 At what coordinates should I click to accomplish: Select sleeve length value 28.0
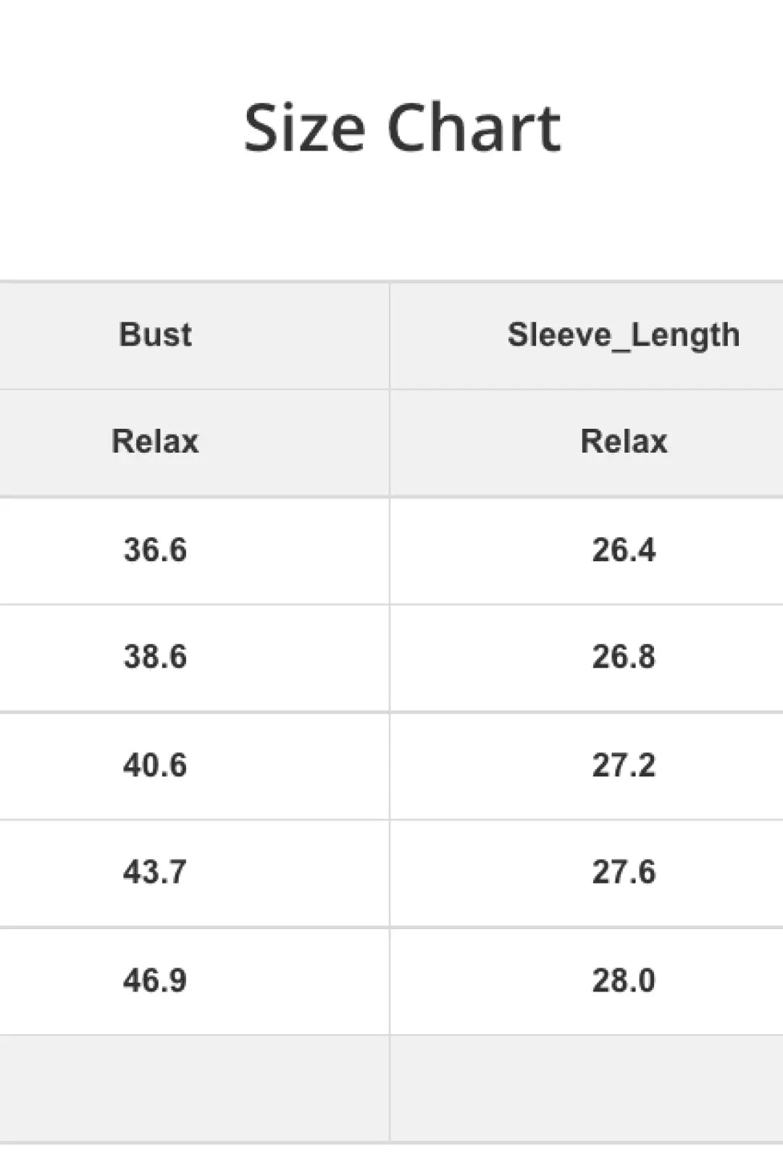click(x=623, y=980)
